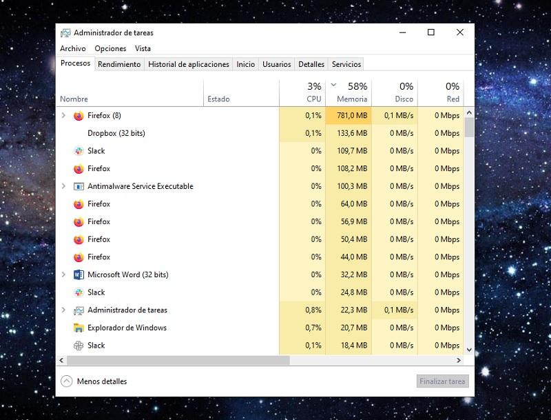Select the Dropbox (32 bits) row
551x420 pixels.
click(260, 133)
